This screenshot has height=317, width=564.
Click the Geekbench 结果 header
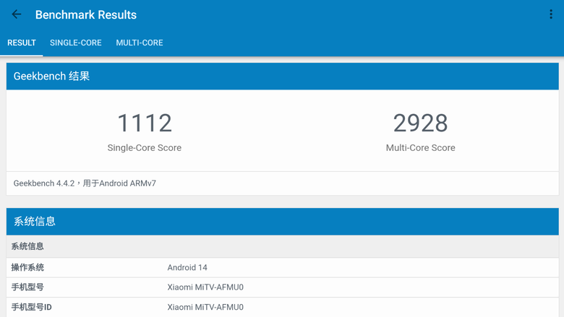(282, 76)
